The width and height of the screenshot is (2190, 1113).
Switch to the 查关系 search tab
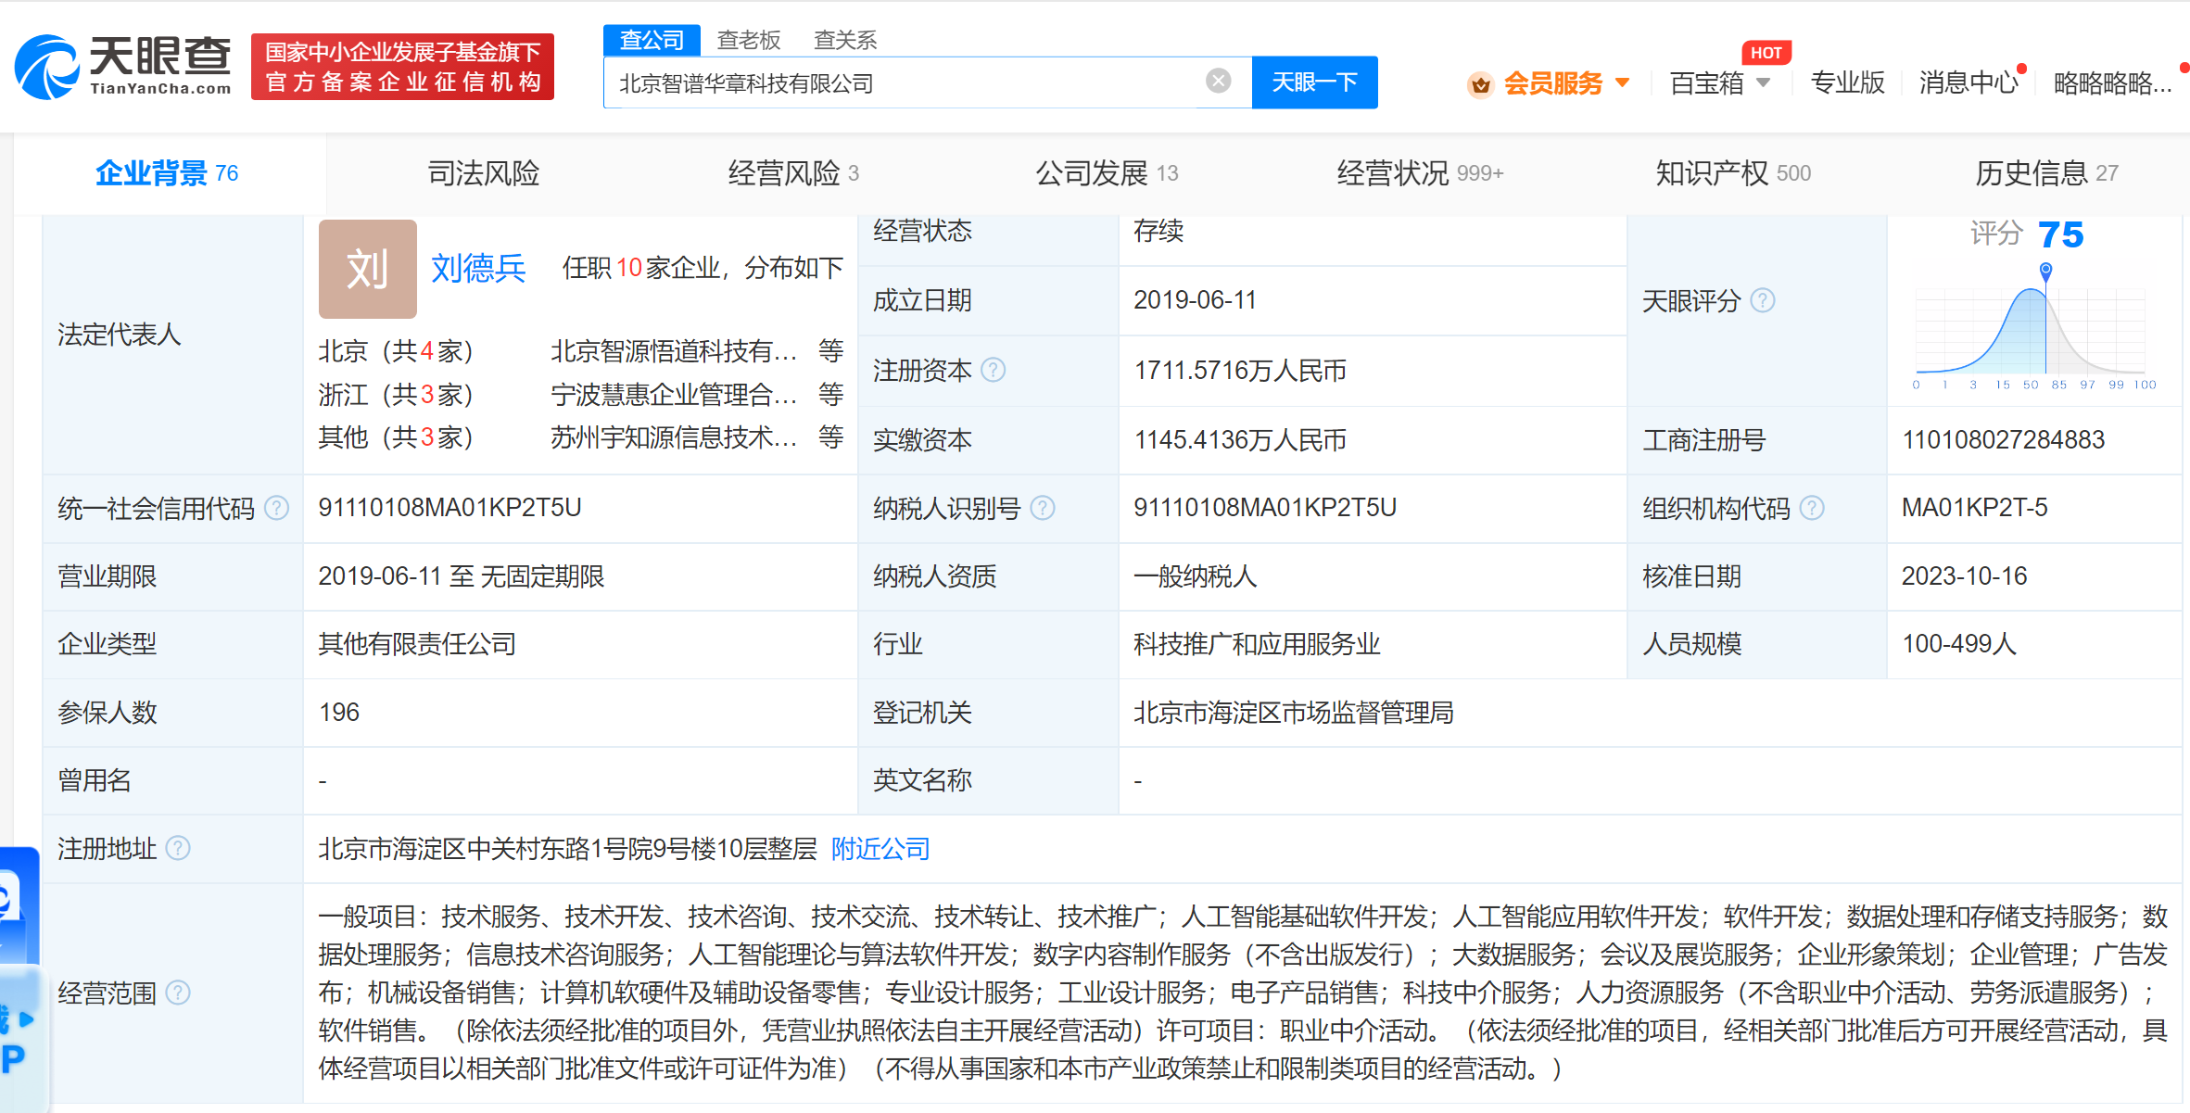point(845,40)
